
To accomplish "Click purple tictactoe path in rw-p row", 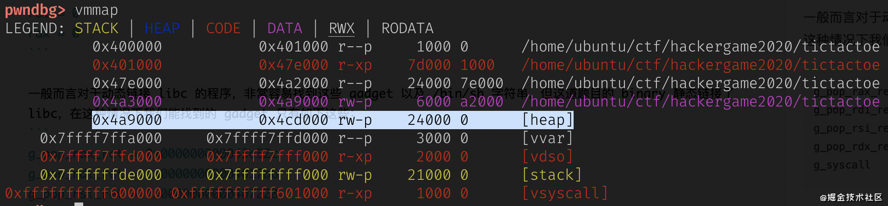I will tap(701, 102).
